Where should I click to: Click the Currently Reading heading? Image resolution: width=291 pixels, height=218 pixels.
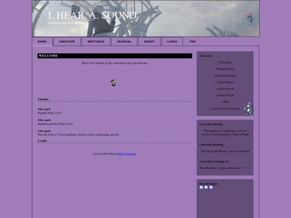(x=211, y=145)
